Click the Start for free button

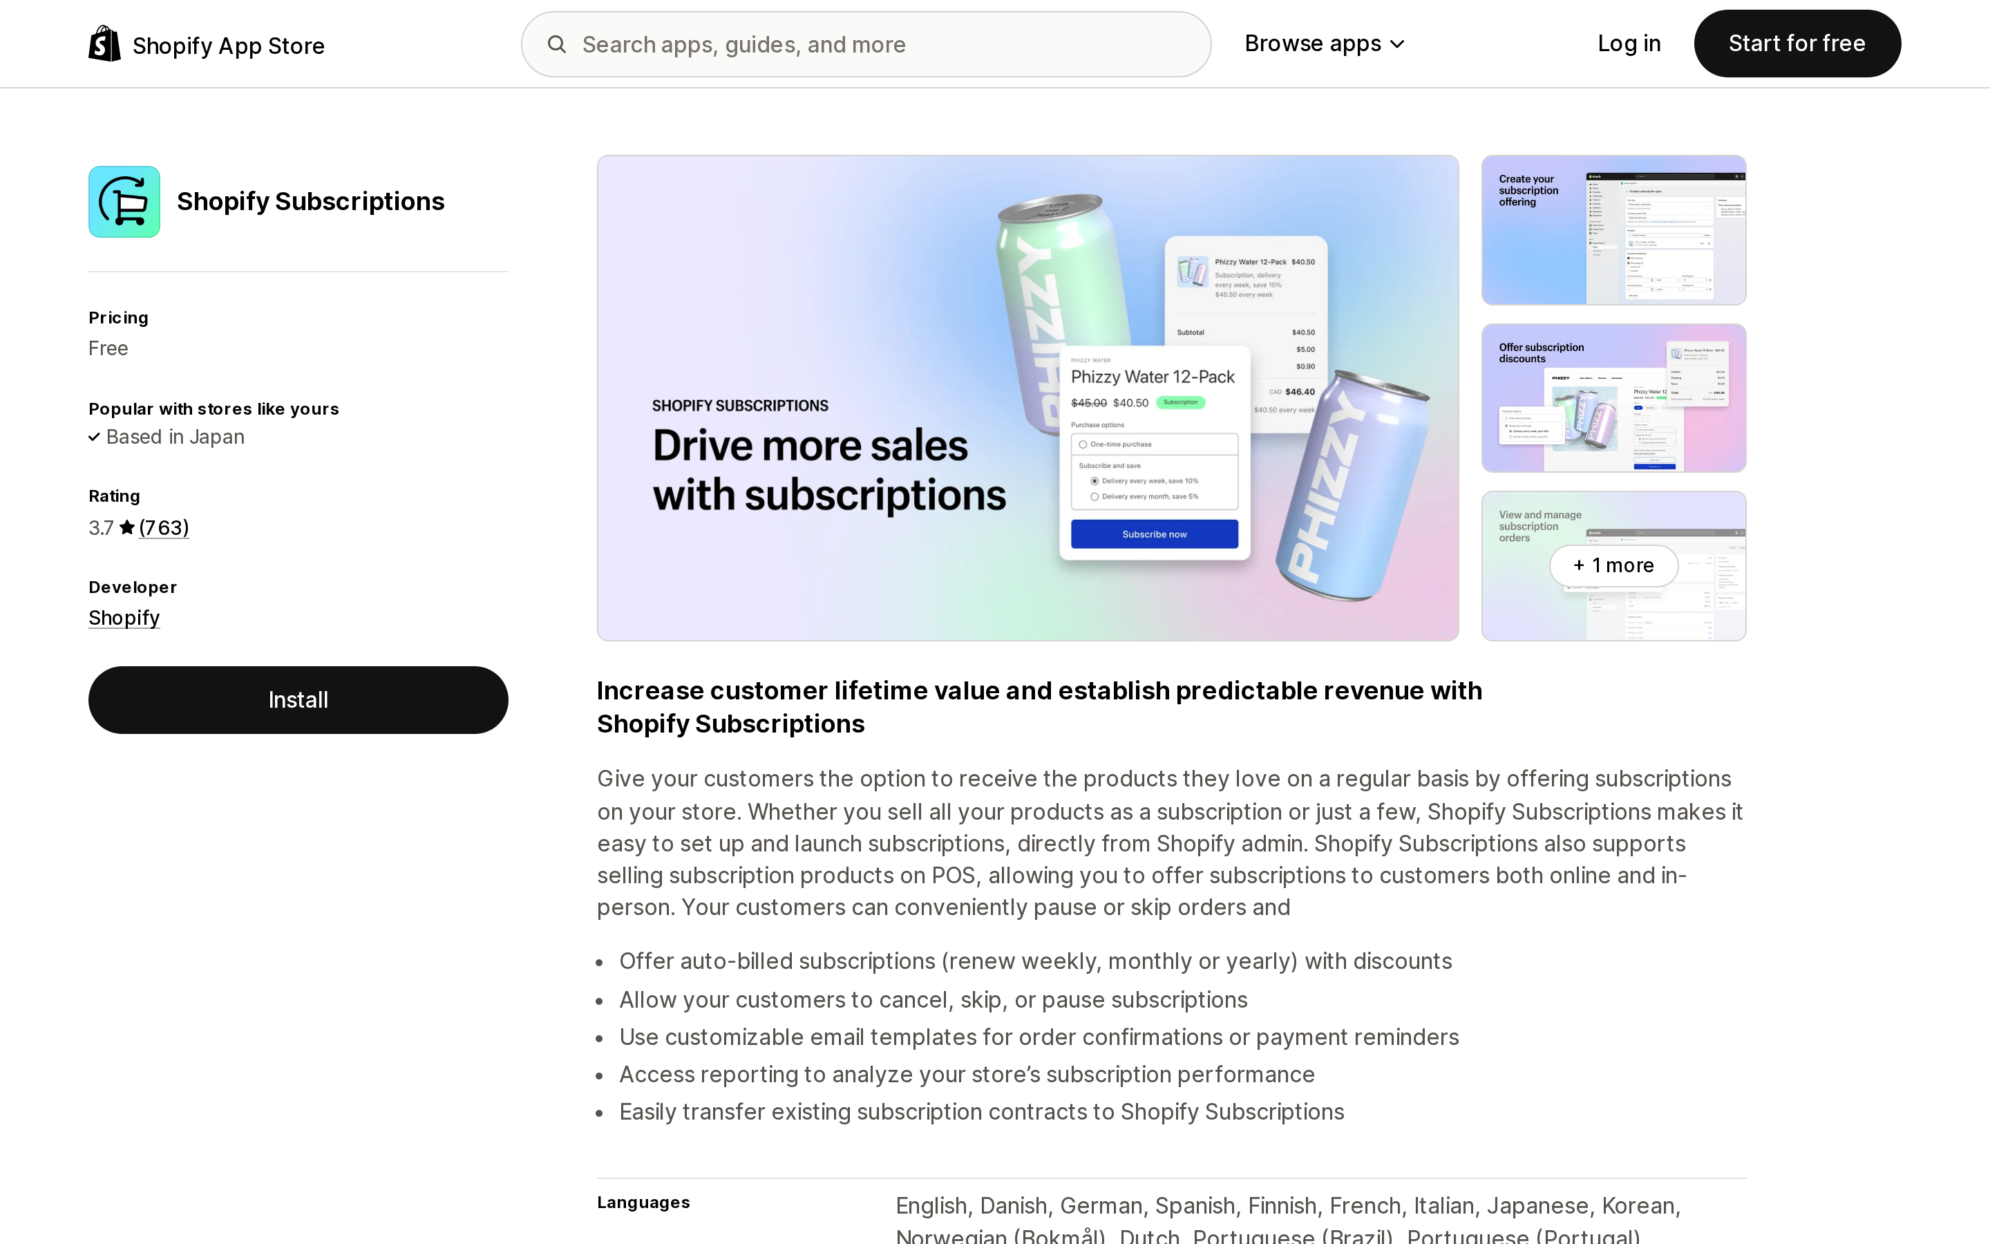point(1797,44)
